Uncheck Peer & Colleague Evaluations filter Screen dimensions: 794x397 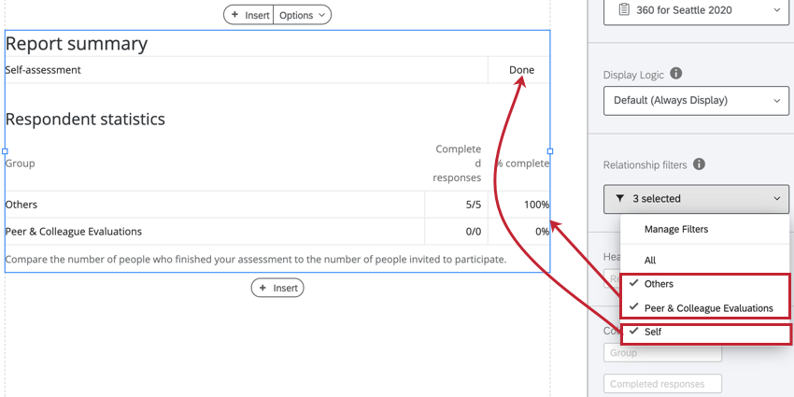click(x=708, y=307)
